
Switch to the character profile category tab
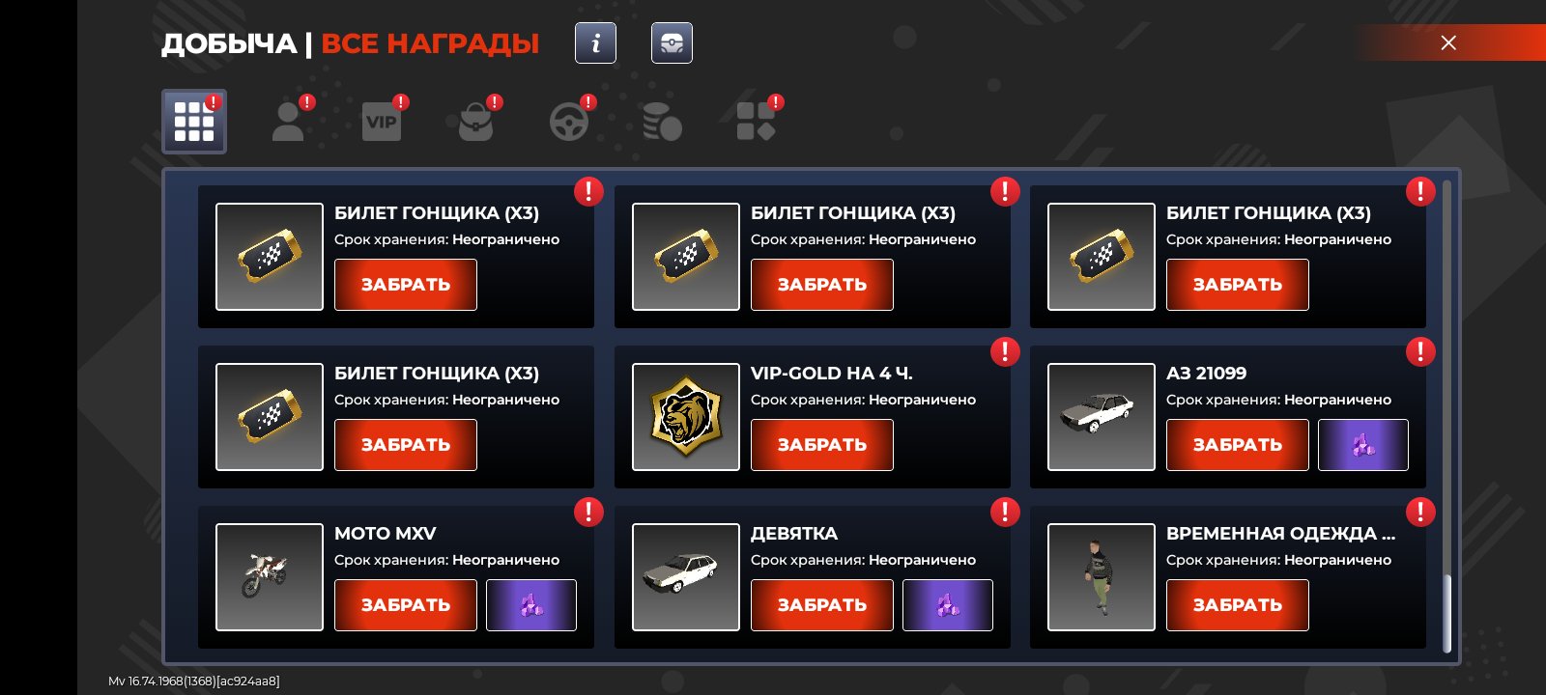coord(289,122)
